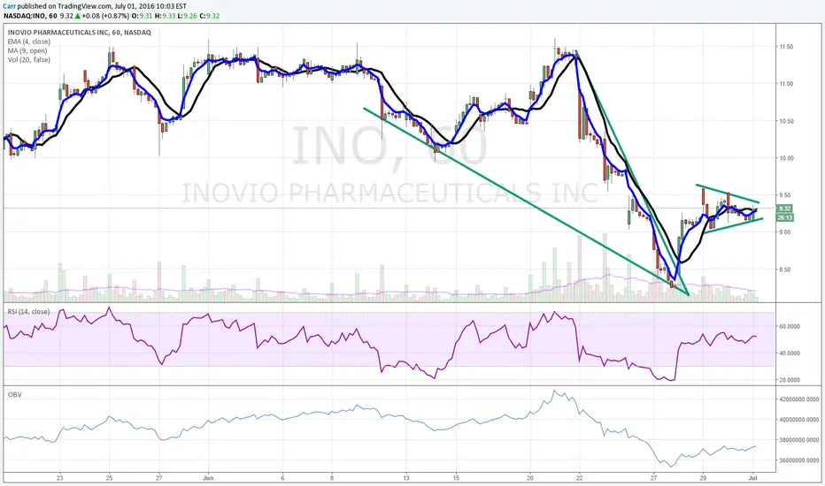Screen dimensions: 825x486
Task: Click the 9.00 price axis label
Action: click(785, 232)
